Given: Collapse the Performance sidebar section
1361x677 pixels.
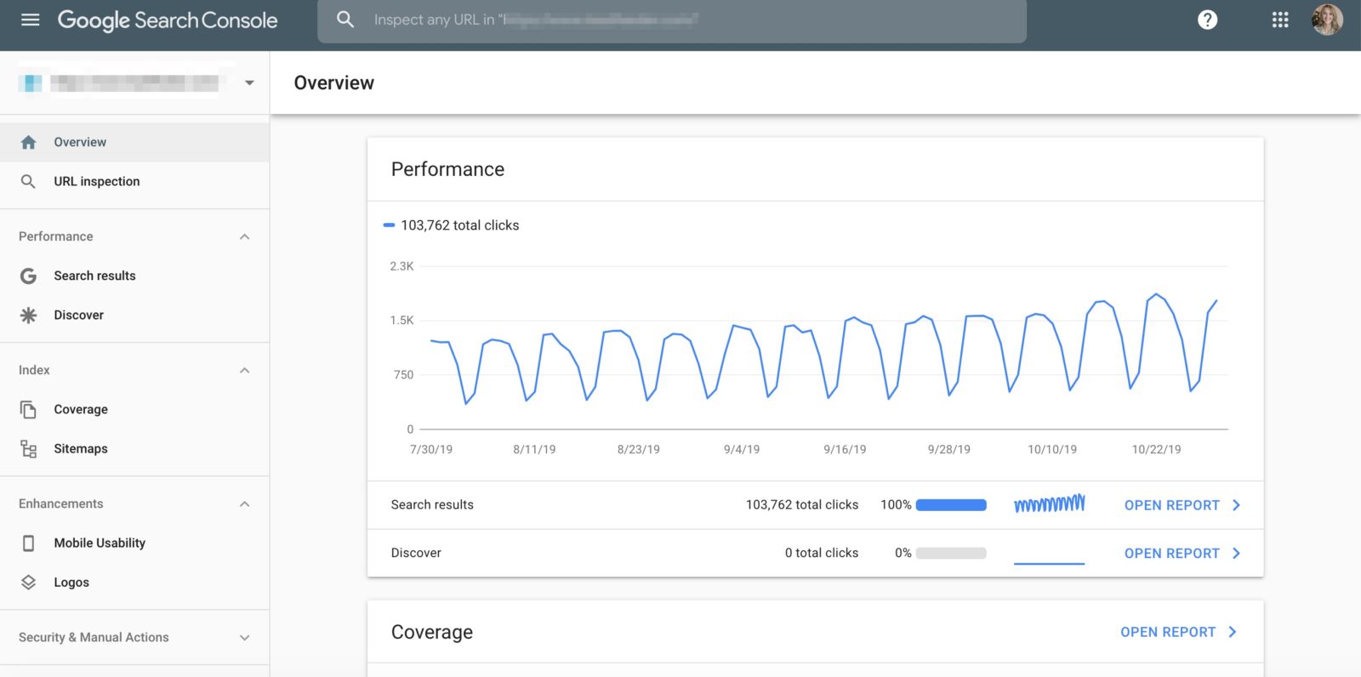Looking at the screenshot, I should click(245, 236).
